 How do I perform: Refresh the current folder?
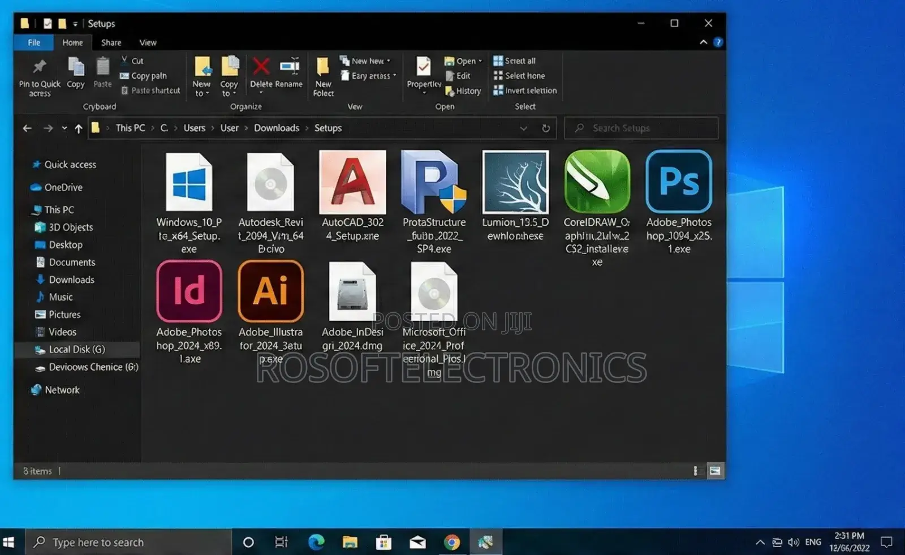(x=546, y=128)
